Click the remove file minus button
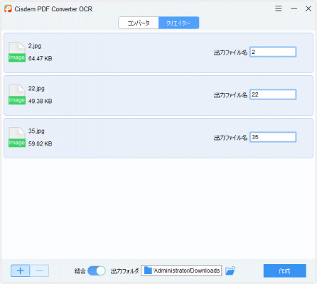 [39, 271]
